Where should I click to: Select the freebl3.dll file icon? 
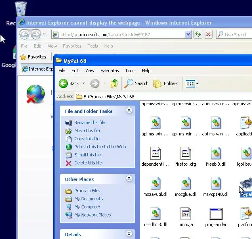coord(216,153)
